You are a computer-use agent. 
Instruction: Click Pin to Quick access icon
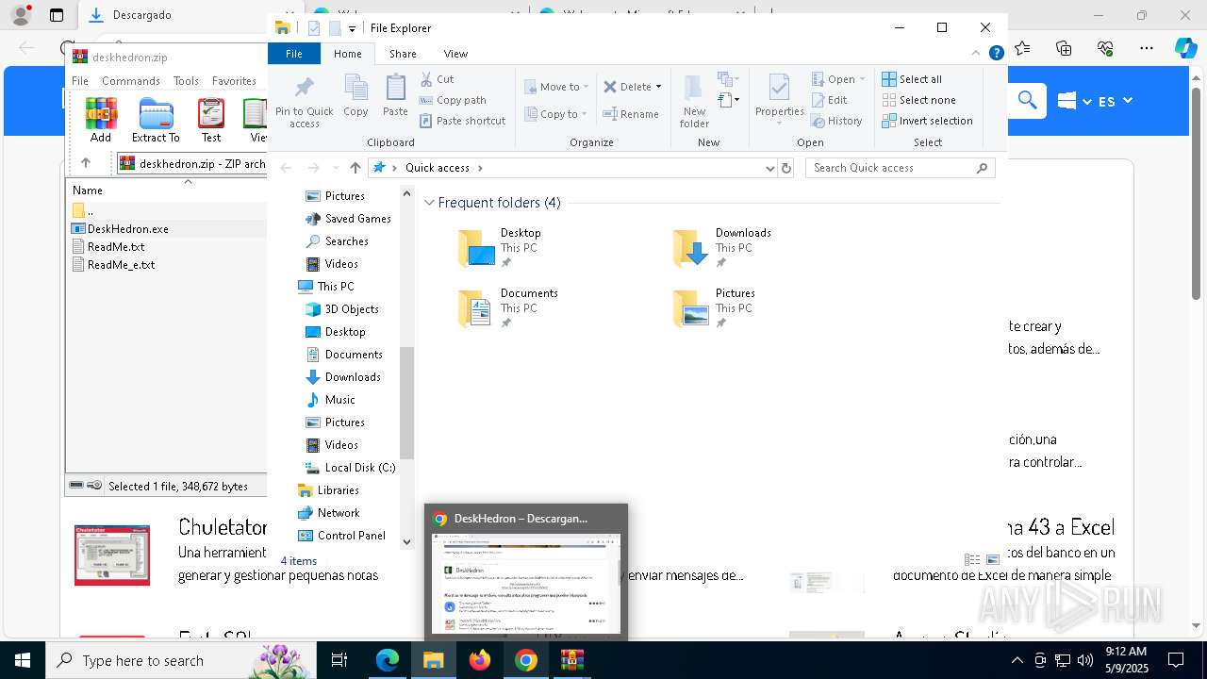(304, 102)
